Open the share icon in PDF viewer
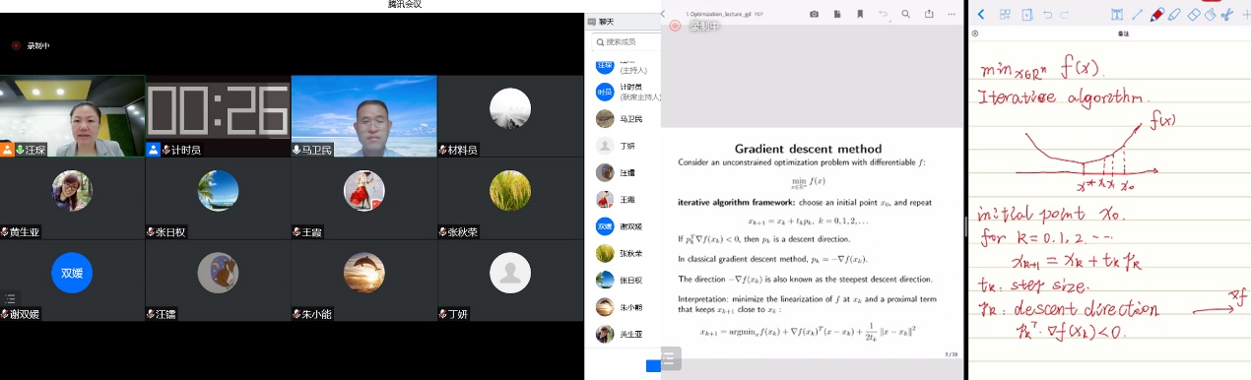The width and height of the screenshot is (1251, 380). (x=929, y=14)
